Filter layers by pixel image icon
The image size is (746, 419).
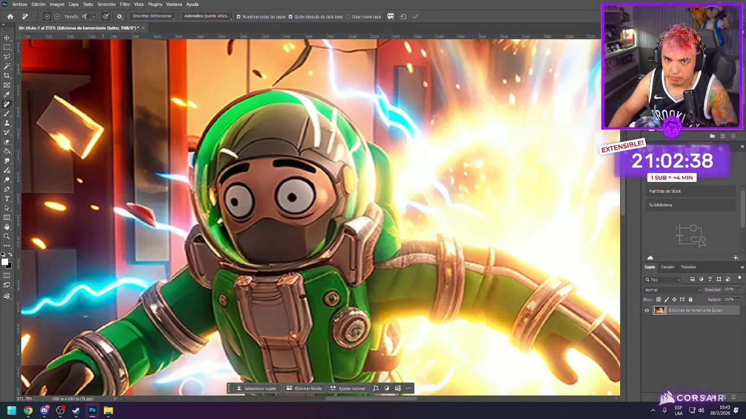click(x=692, y=279)
